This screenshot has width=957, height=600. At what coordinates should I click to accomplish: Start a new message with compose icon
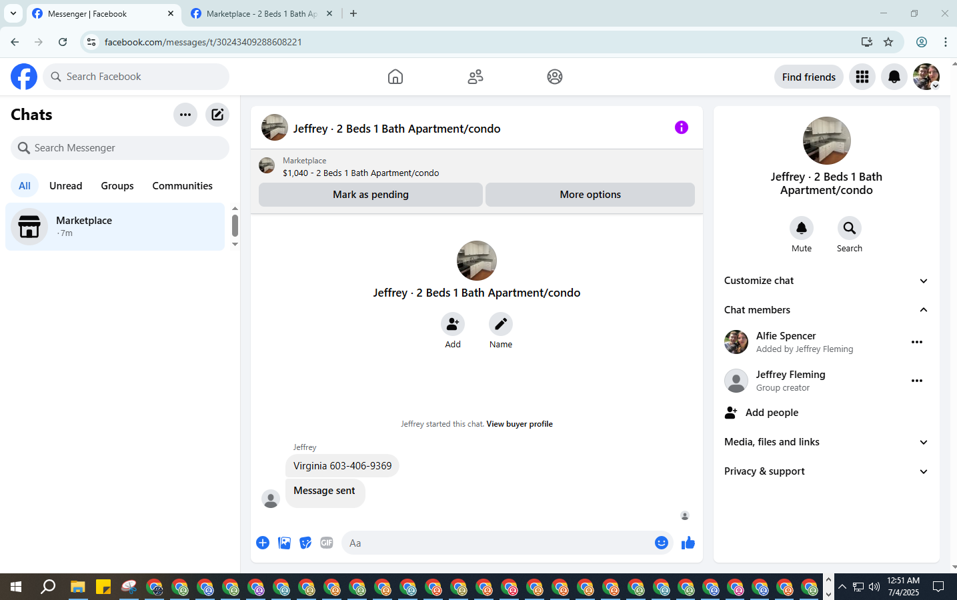click(x=217, y=115)
